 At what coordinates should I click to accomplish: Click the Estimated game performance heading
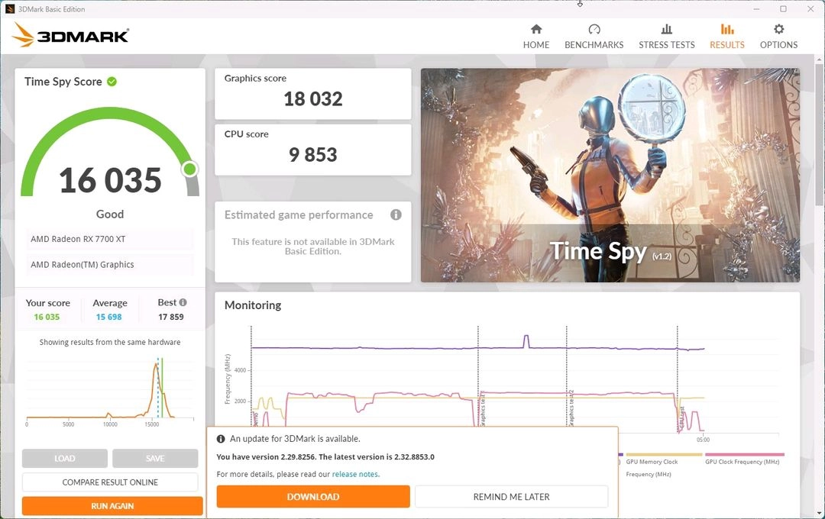click(x=299, y=214)
